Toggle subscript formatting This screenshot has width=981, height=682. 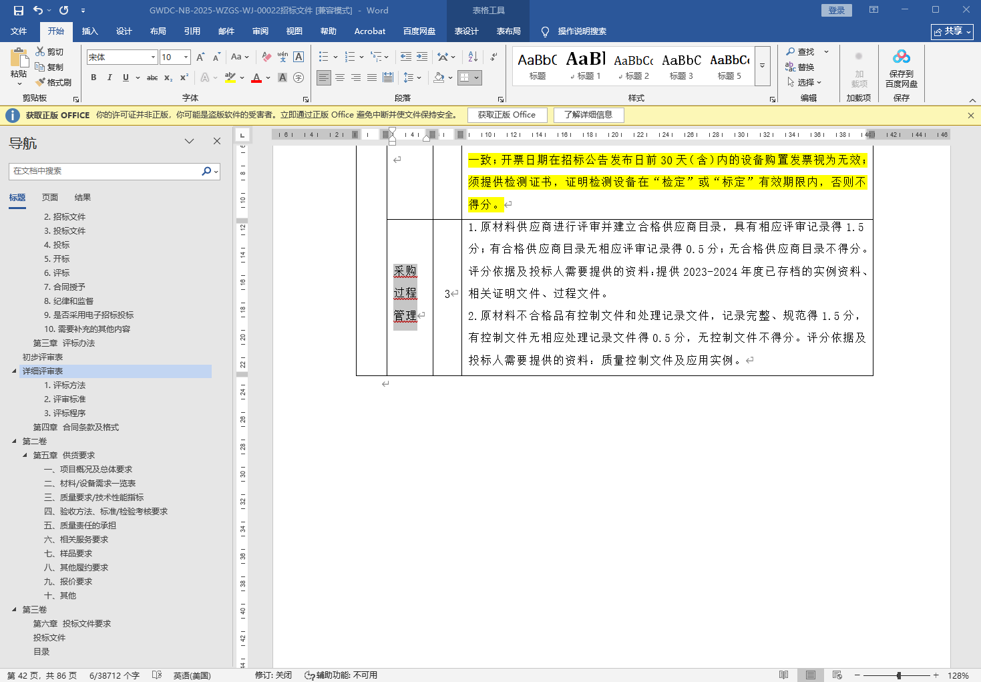168,77
